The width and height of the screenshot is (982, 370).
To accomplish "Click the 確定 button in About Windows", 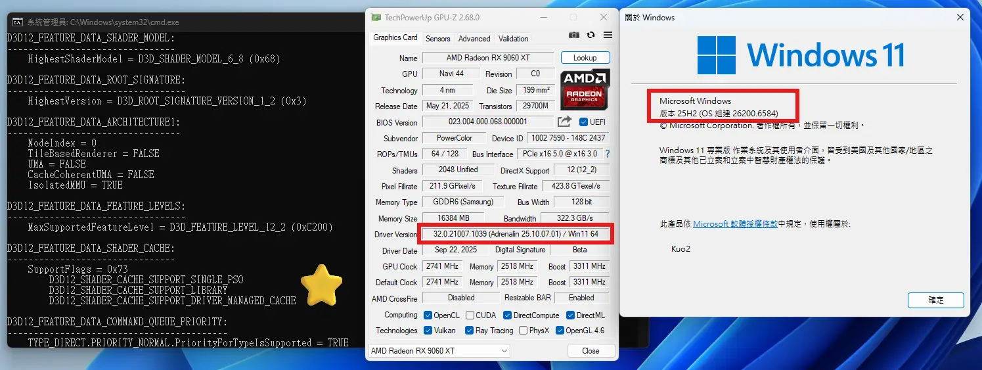I will [x=936, y=300].
